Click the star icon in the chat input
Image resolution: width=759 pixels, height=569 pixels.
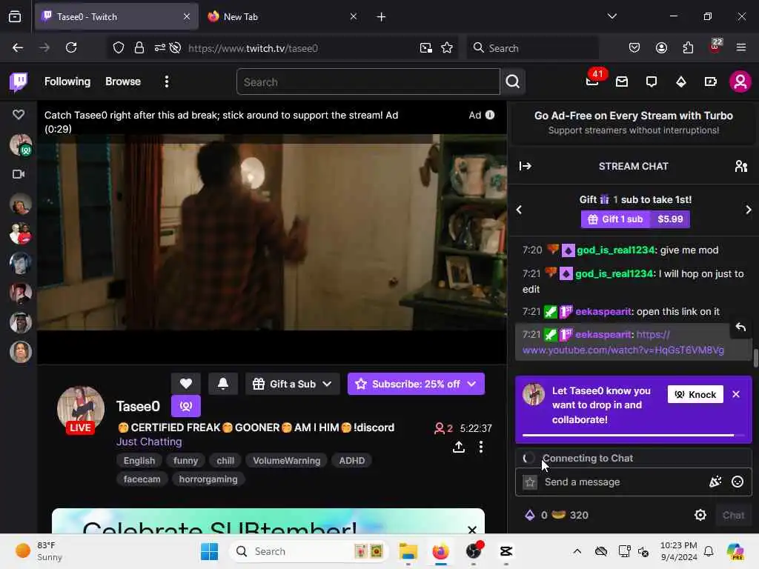[x=530, y=482]
